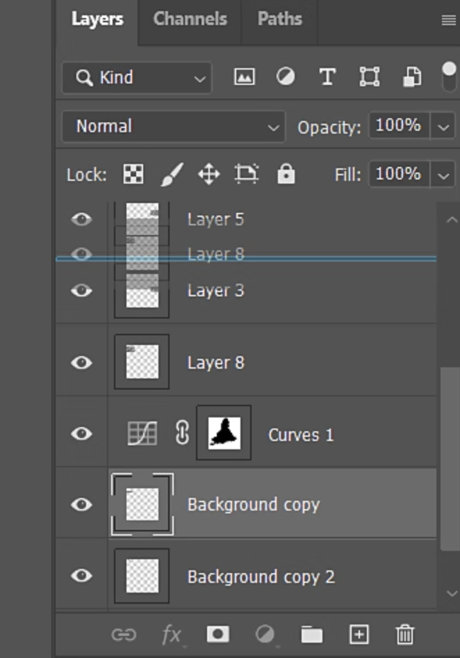
Task: Filter for shape layers icon
Action: point(369,77)
